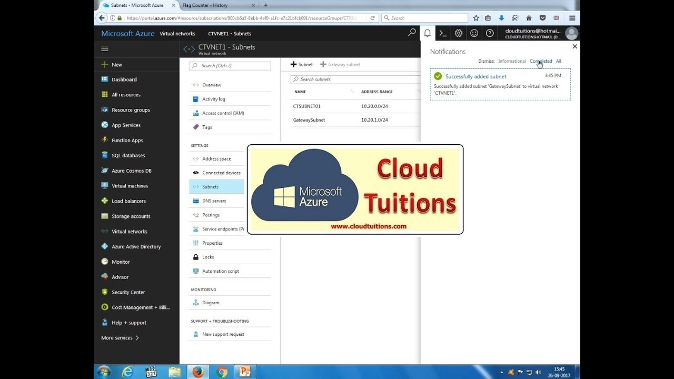Open Virtual networks in sidebar
This screenshot has height=379, width=674.
click(129, 232)
